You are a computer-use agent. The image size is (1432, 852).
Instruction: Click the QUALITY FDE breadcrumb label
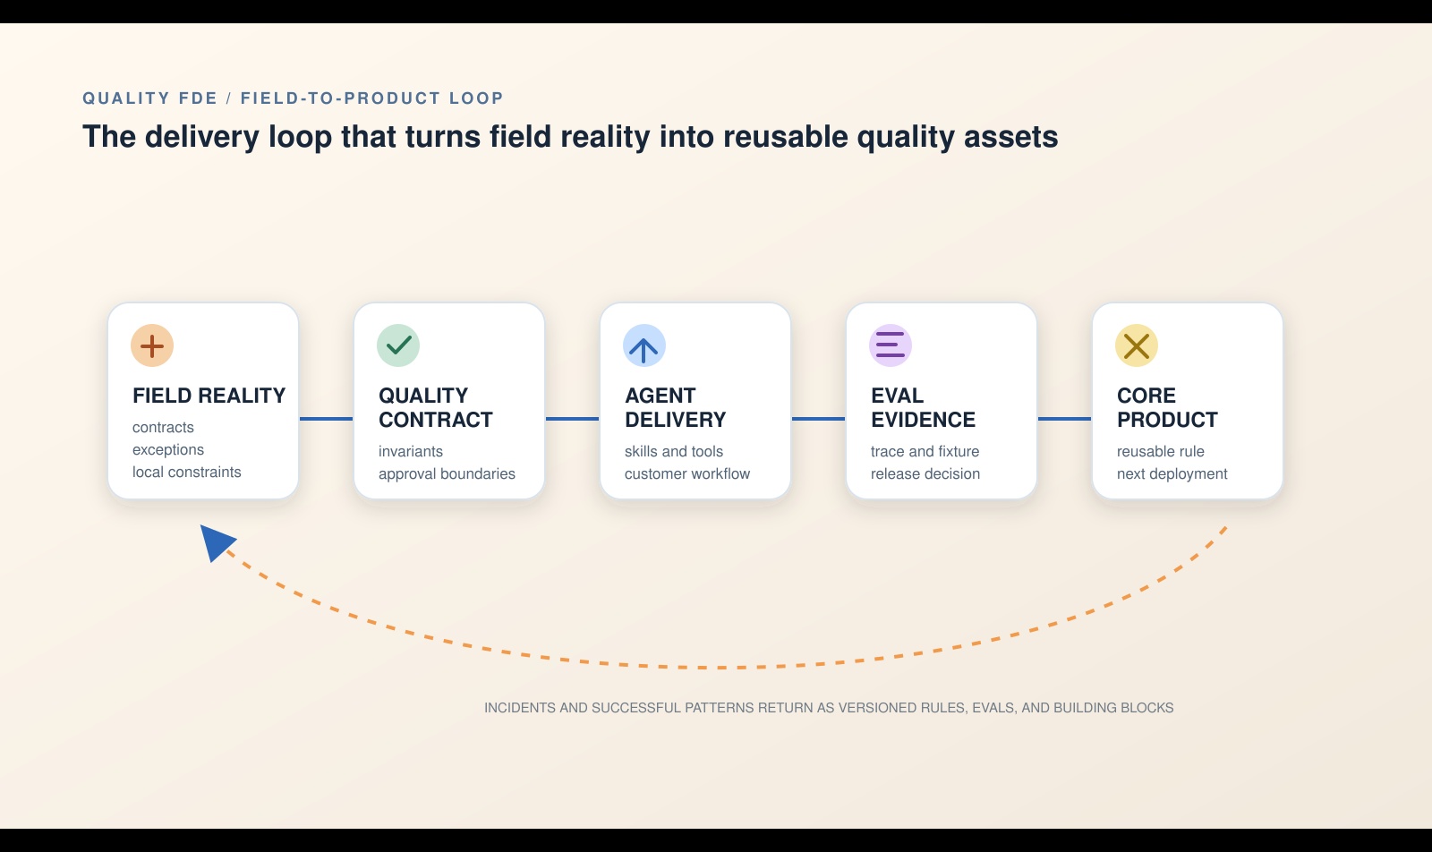tap(150, 98)
